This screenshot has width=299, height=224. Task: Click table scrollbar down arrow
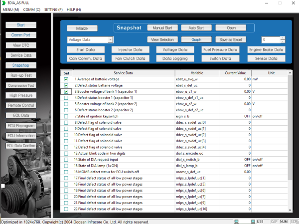click(290, 210)
